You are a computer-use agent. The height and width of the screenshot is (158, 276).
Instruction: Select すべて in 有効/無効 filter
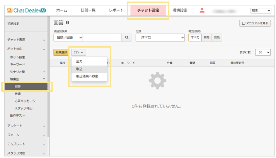click(195, 38)
